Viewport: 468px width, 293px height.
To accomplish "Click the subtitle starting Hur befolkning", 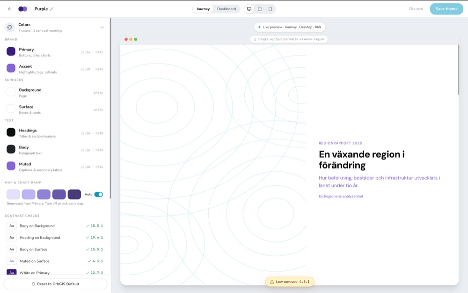I will click(x=380, y=182).
